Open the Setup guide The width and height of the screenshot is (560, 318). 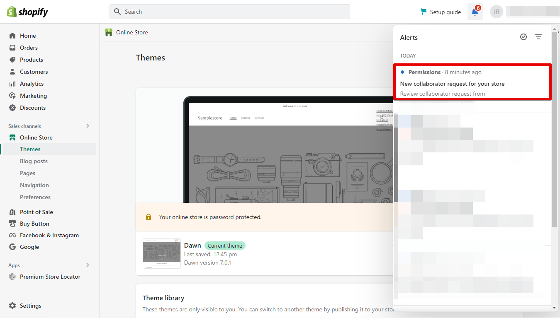tap(441, 12)
